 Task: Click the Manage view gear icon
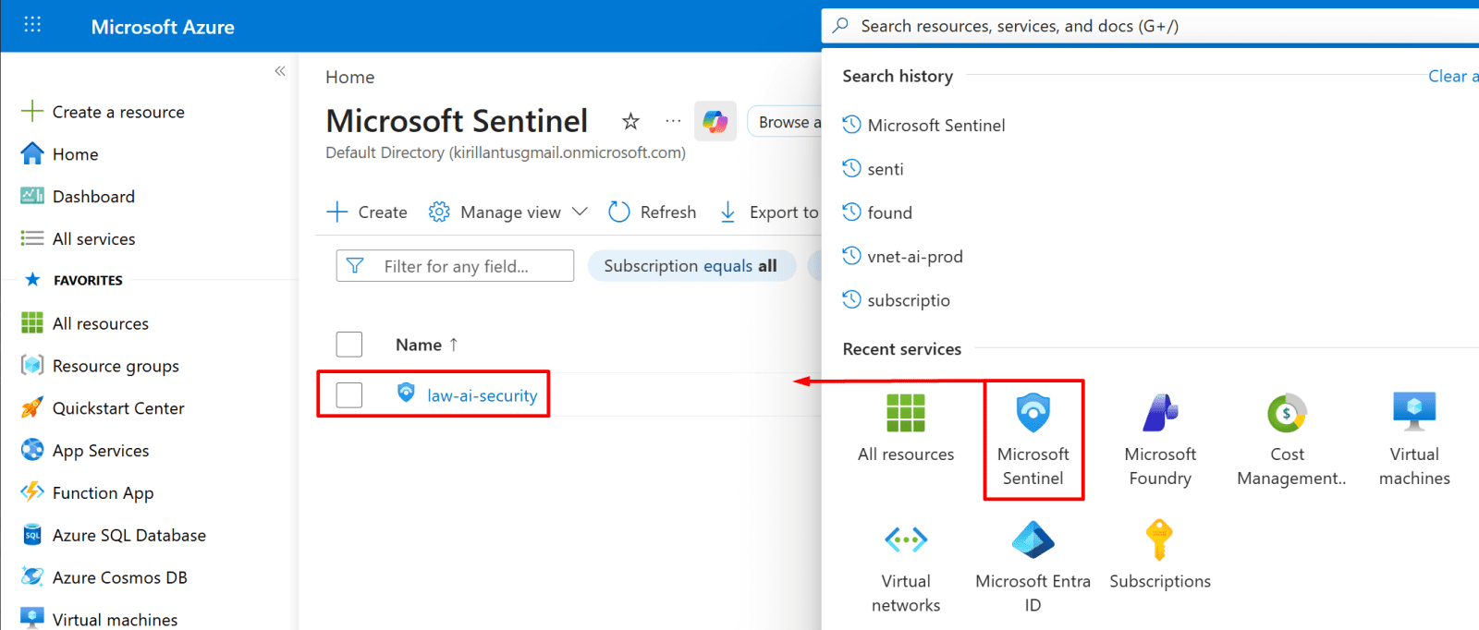click(439, 212)
